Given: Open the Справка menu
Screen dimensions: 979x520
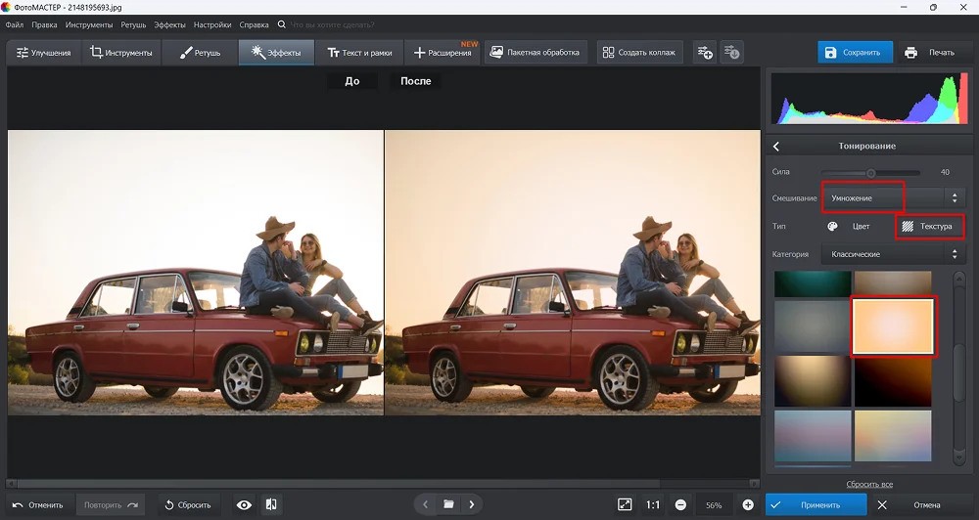Looking at the screenshot, I should [x=255, y=25].
